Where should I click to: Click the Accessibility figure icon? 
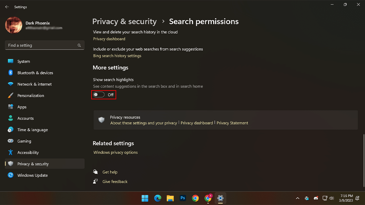pyautogui.click(x=11, y=152)
